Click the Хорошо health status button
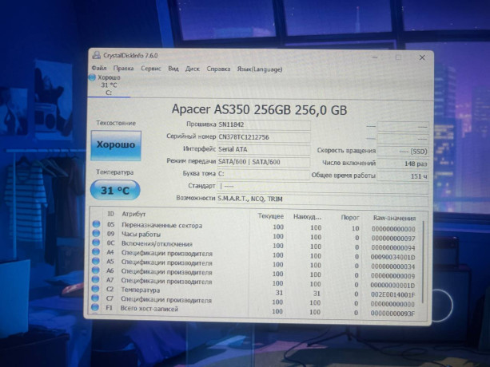 (x=116, y=145)
